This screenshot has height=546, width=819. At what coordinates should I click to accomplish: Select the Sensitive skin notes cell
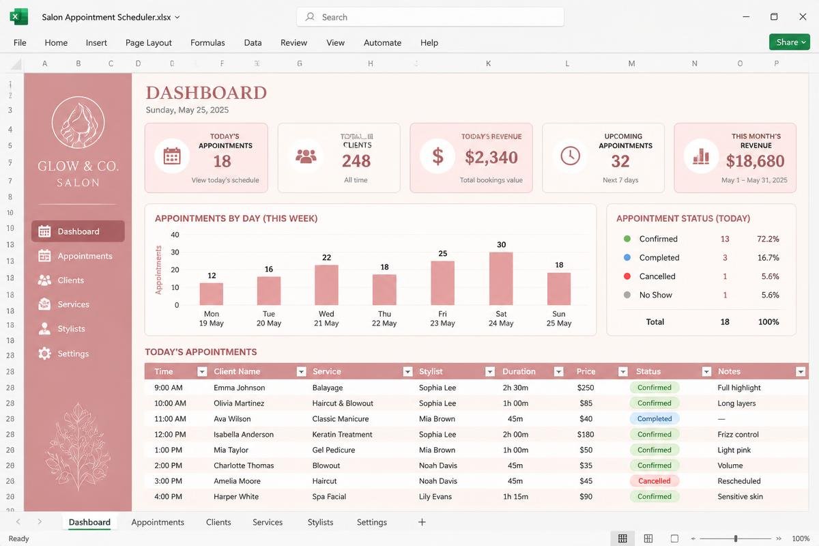coord(741,497)
